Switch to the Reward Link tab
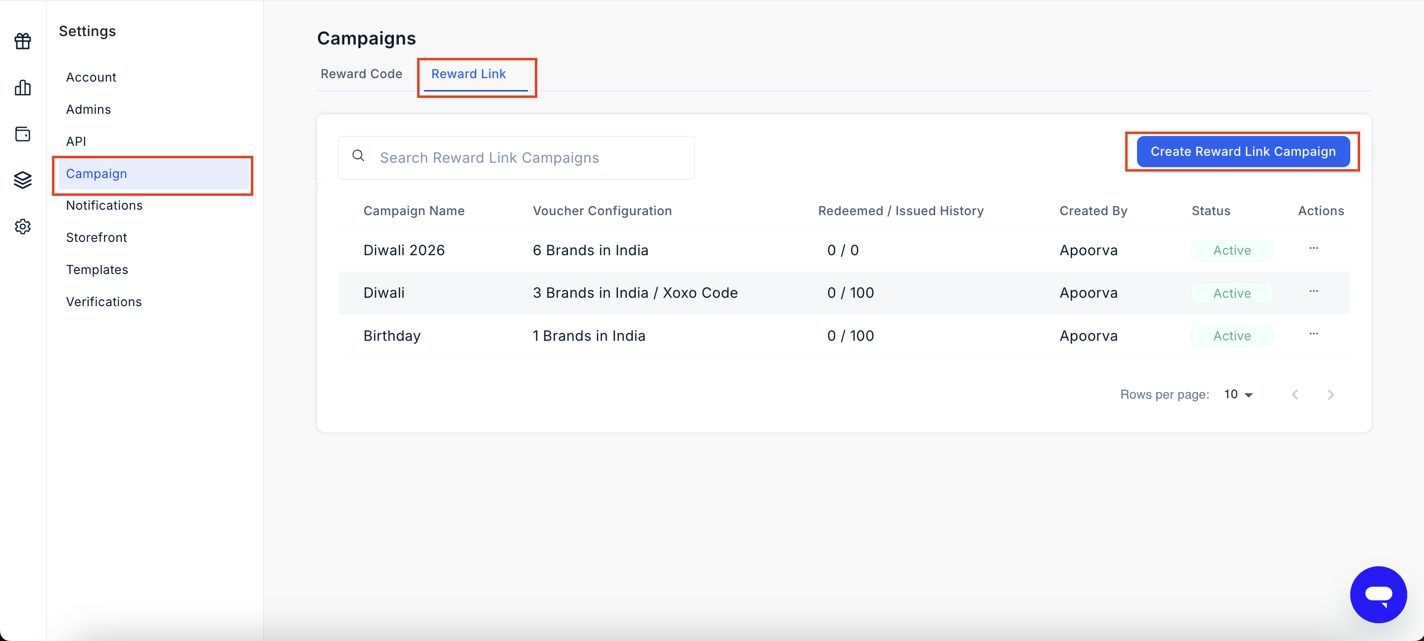 click(x=469, y=74)
